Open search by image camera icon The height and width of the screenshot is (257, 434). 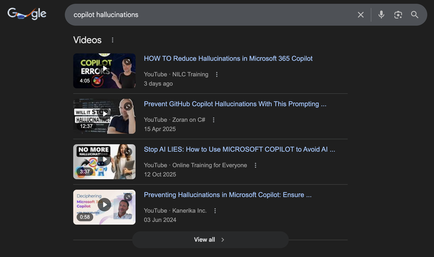[398, 15]
